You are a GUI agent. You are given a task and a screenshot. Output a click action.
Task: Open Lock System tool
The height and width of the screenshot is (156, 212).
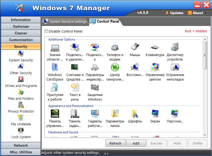click(21, 133)
